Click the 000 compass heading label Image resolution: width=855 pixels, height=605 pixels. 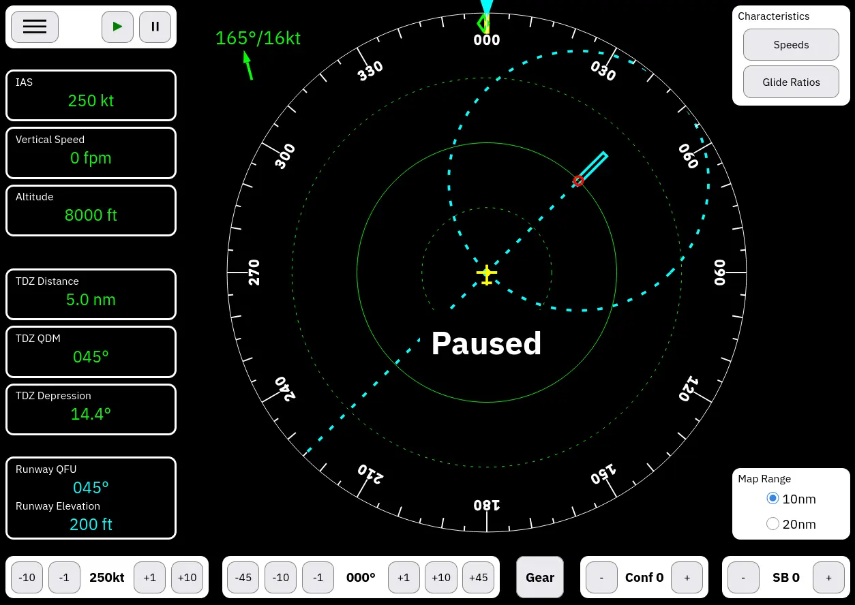487,40
